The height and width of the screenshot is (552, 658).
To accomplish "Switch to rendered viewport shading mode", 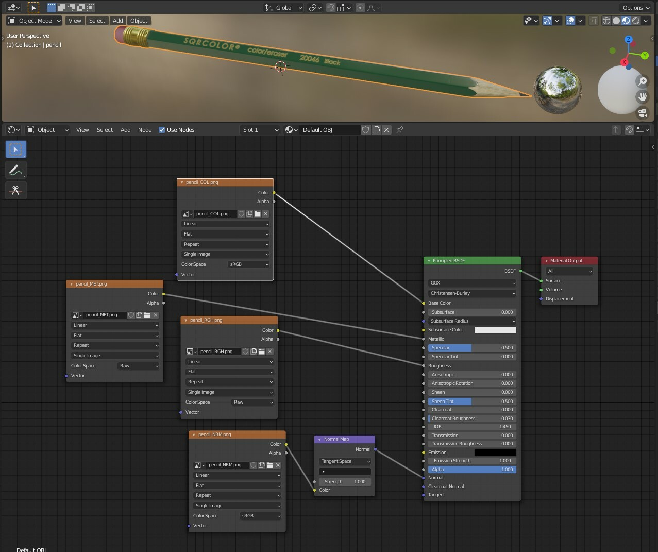I will coord(636,21).
